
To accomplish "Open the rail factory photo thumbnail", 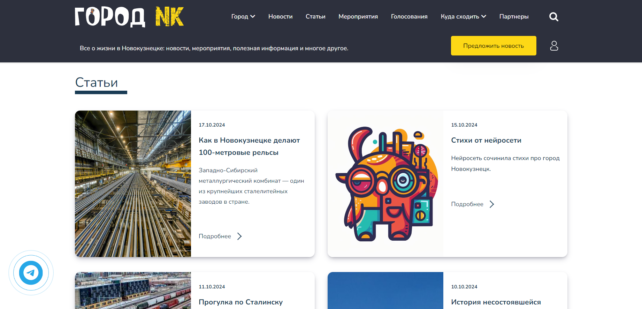I will [x=133, y=184].
